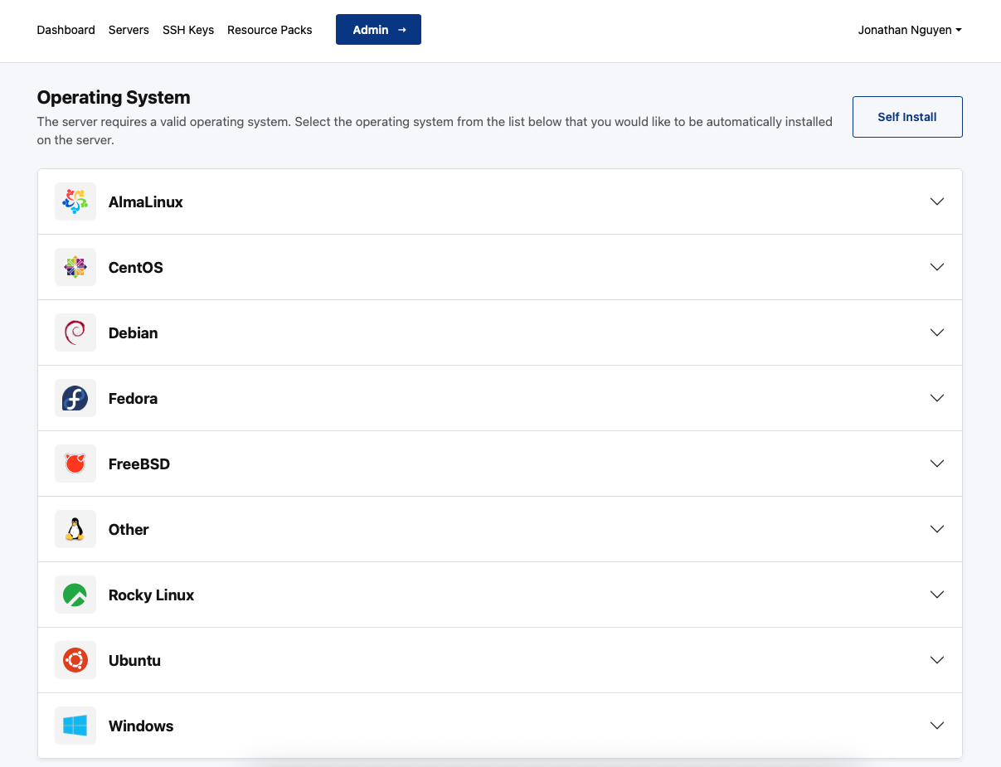Screen dimensions: 1001x767
Task: Expand the Fedora chevron
Action: (937, 398)
